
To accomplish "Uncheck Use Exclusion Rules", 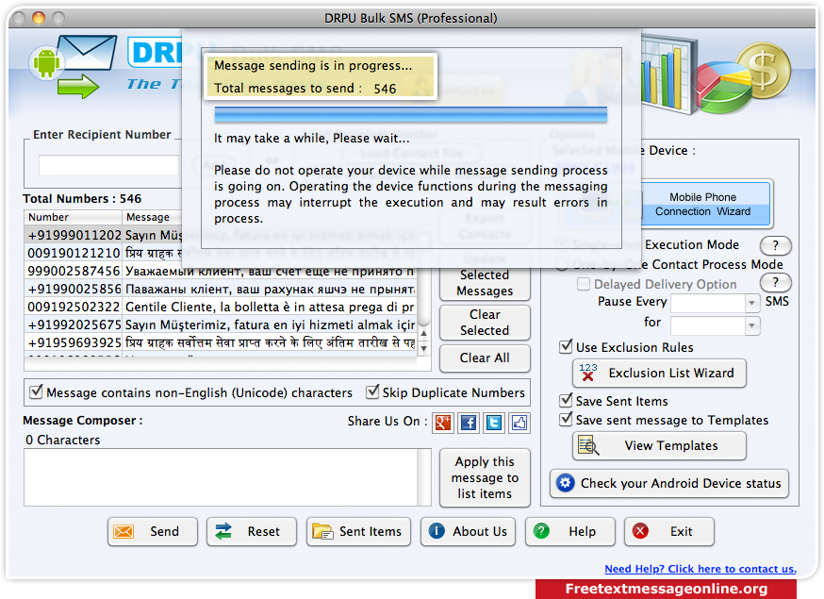I will point(566,346).
